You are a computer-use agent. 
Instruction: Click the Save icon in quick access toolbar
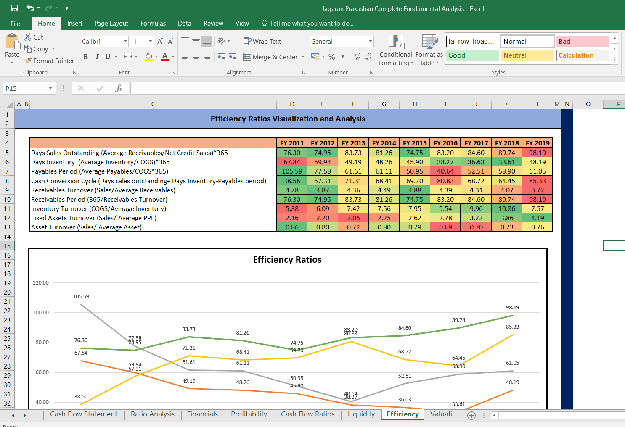point(15,8)
